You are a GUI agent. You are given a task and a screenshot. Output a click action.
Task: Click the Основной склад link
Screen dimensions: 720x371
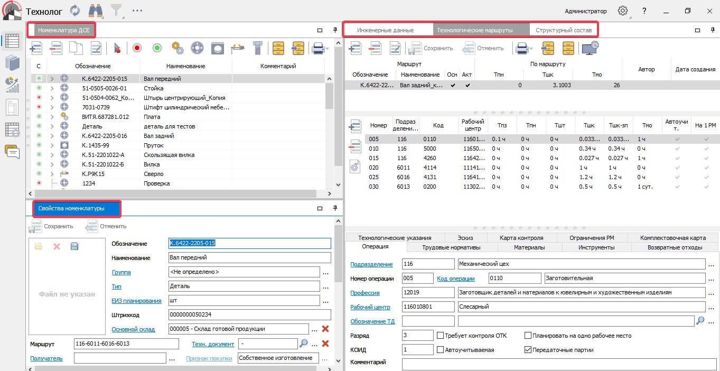[x=133, y=329]
